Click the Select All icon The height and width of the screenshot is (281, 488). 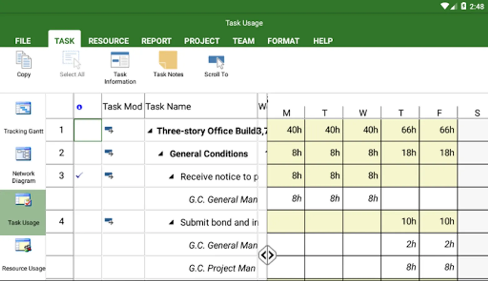click(72, 61)
